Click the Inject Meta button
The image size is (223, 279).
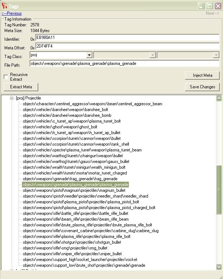(202, 75)
